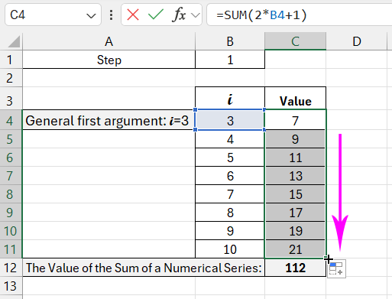
Task: Select row 9 header
Action: pyautogui.click(x=11, y=213)
